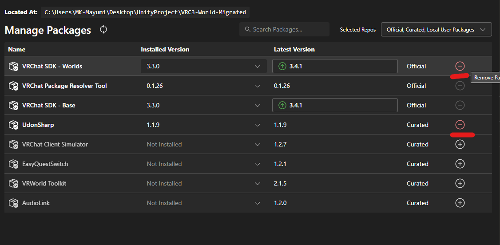Click latest version 0.1.26 of Package Resolver Tool
The height and width of the screenshot is (245, 500).
282,86
